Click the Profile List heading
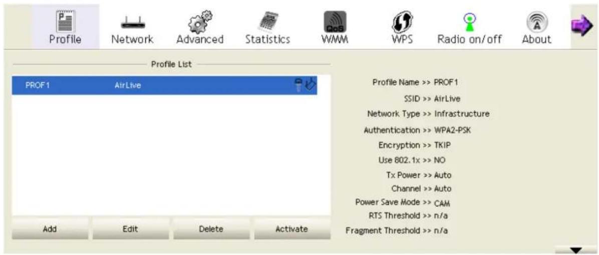 [171, 64]
